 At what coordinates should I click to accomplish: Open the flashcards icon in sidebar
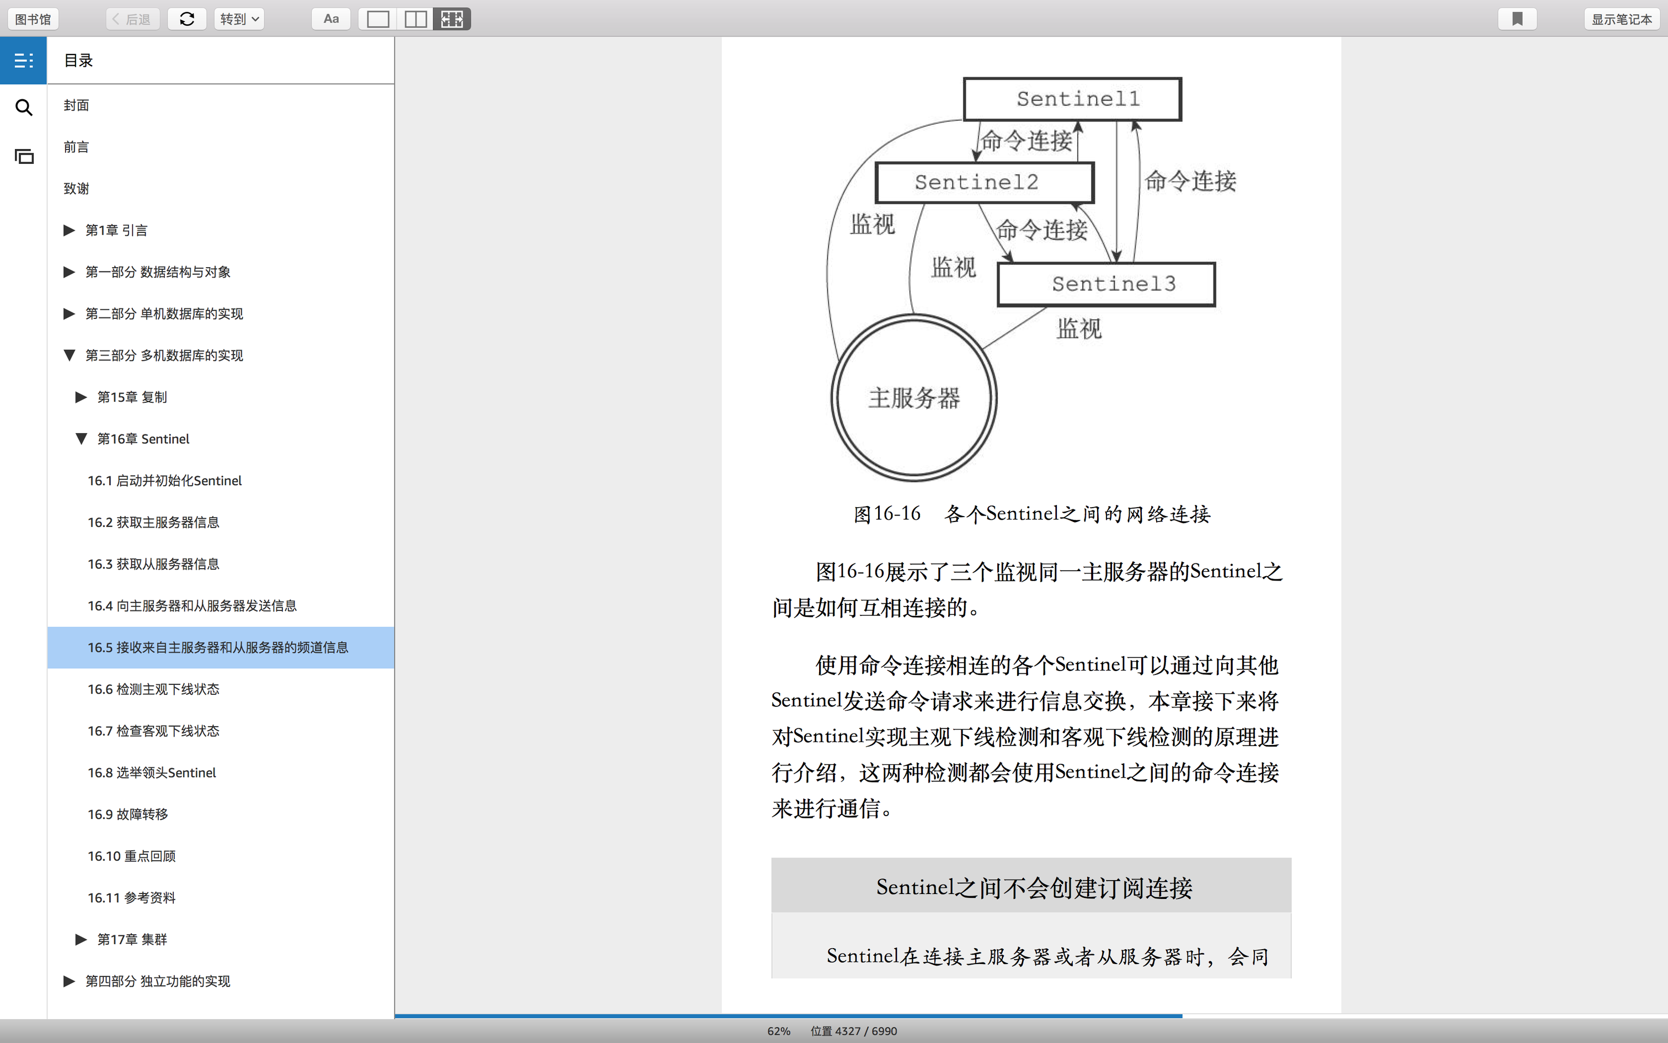(23, 157)
